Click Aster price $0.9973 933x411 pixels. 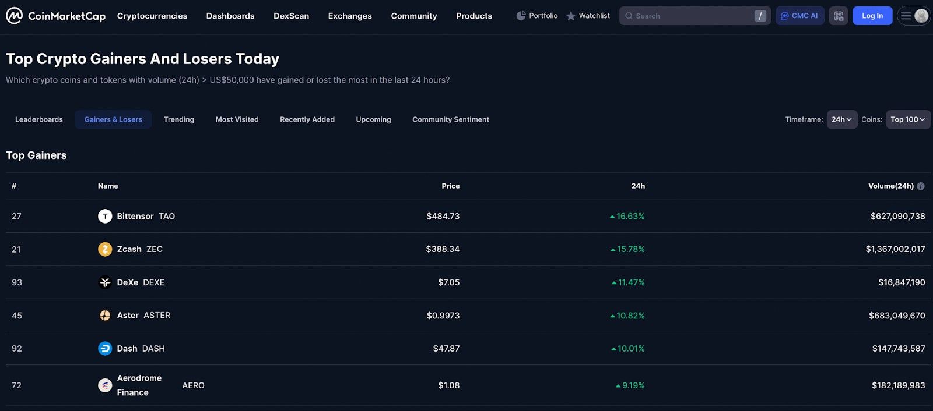pyautogui.click(x=443, y=316)
